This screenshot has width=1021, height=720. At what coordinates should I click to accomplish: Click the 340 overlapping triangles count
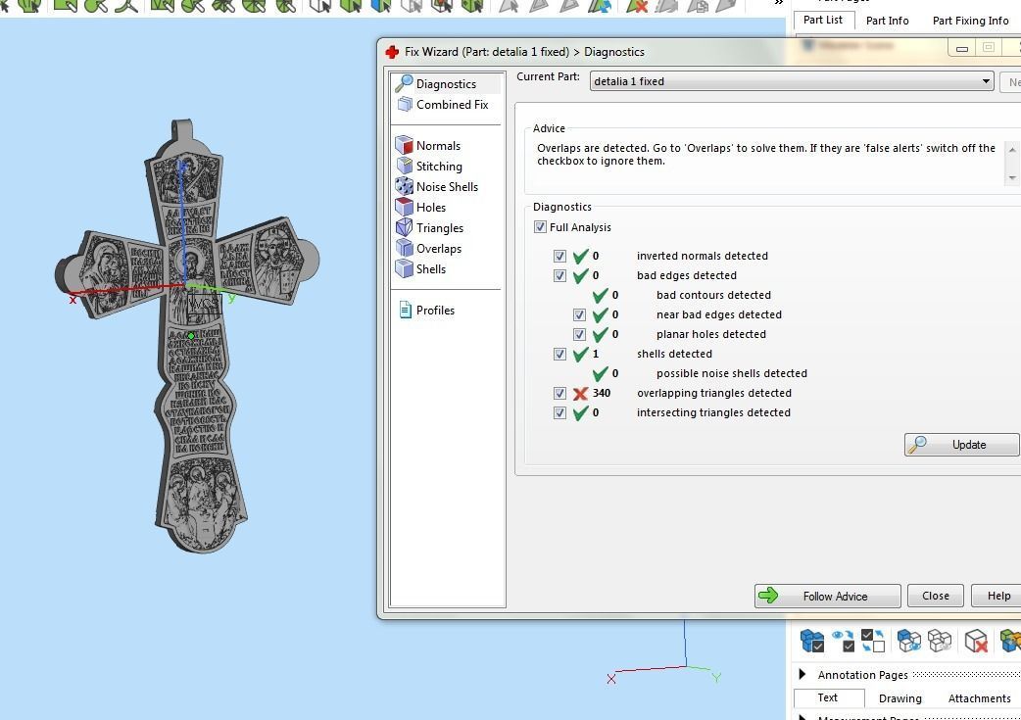(601, 393)
